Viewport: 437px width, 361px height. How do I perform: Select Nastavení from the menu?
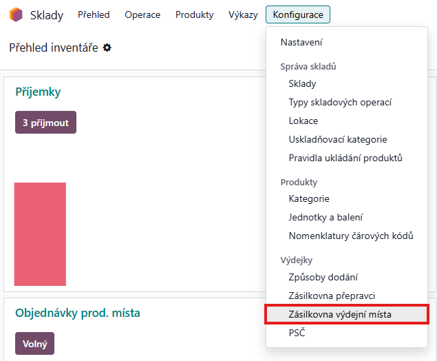pyautogui.click(x=301, y=43)
